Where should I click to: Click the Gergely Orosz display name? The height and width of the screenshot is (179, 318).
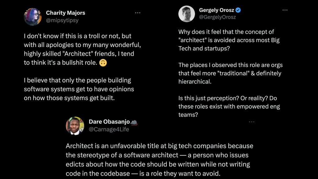tap(216, 10)
